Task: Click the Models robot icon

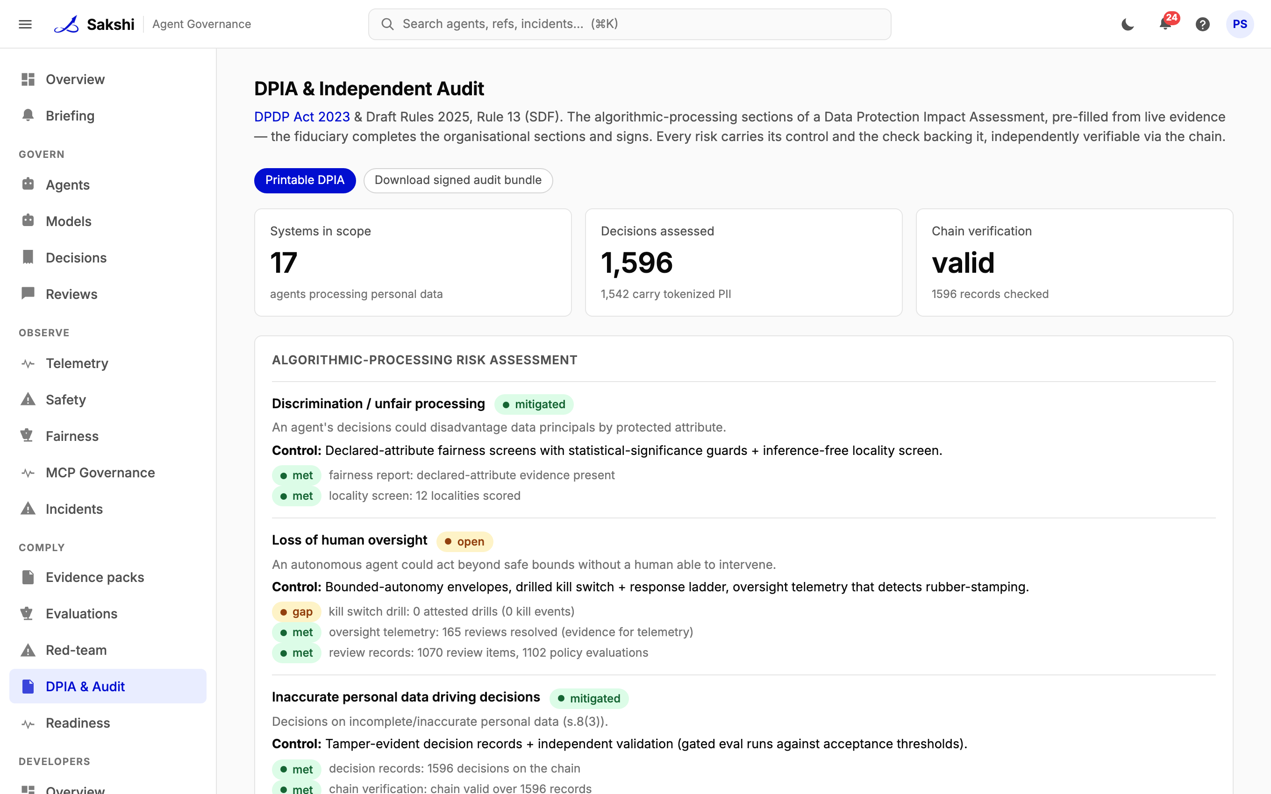Action: (x=28, y=221)
